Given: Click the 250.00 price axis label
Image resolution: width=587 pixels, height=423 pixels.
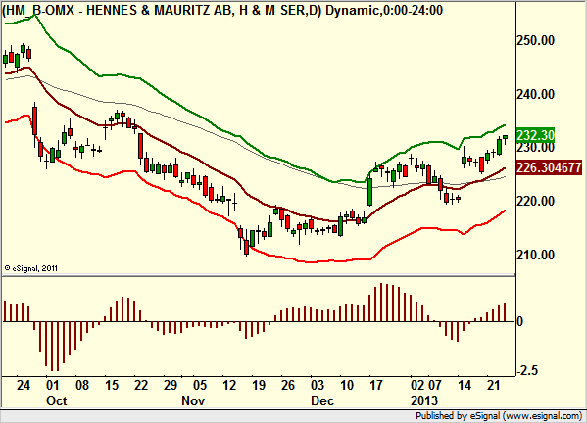Looking at the screenshot, I should 535,40.
